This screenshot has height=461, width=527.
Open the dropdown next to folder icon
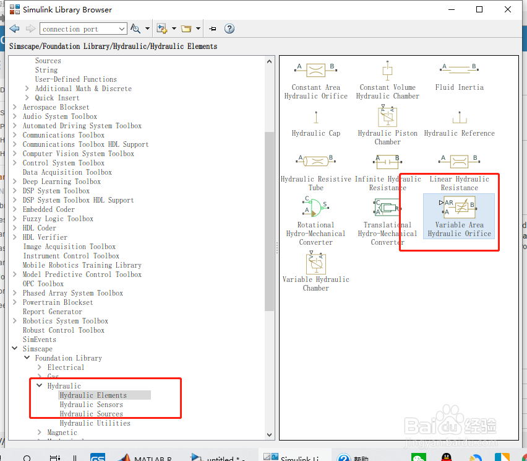pyautogui.click(x=198, y=29)
